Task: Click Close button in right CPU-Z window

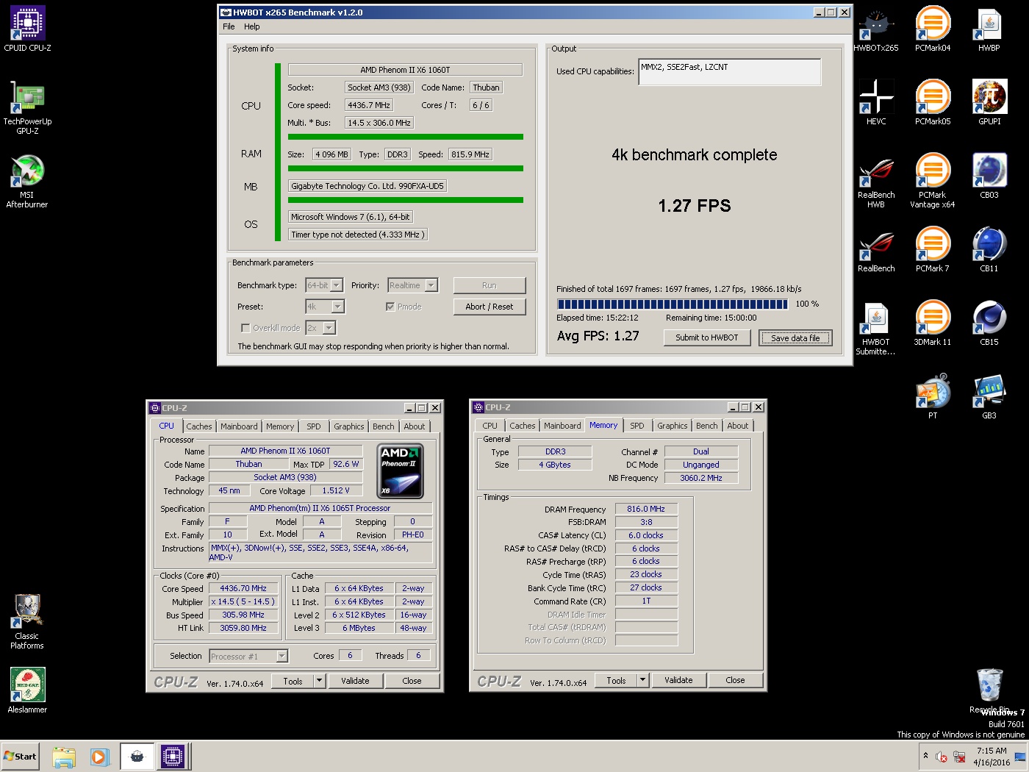Action: click(x=735, y=680)
